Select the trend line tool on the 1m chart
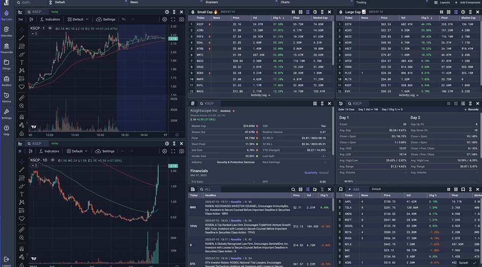 click(21, 38)
